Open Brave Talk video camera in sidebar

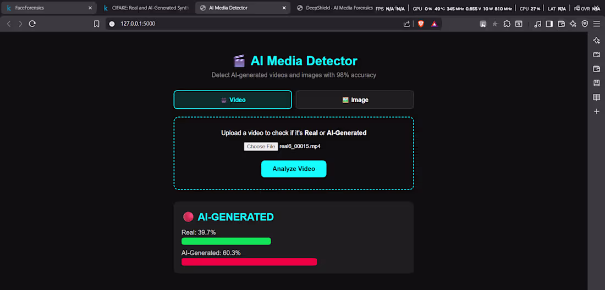tap(597, 55)
